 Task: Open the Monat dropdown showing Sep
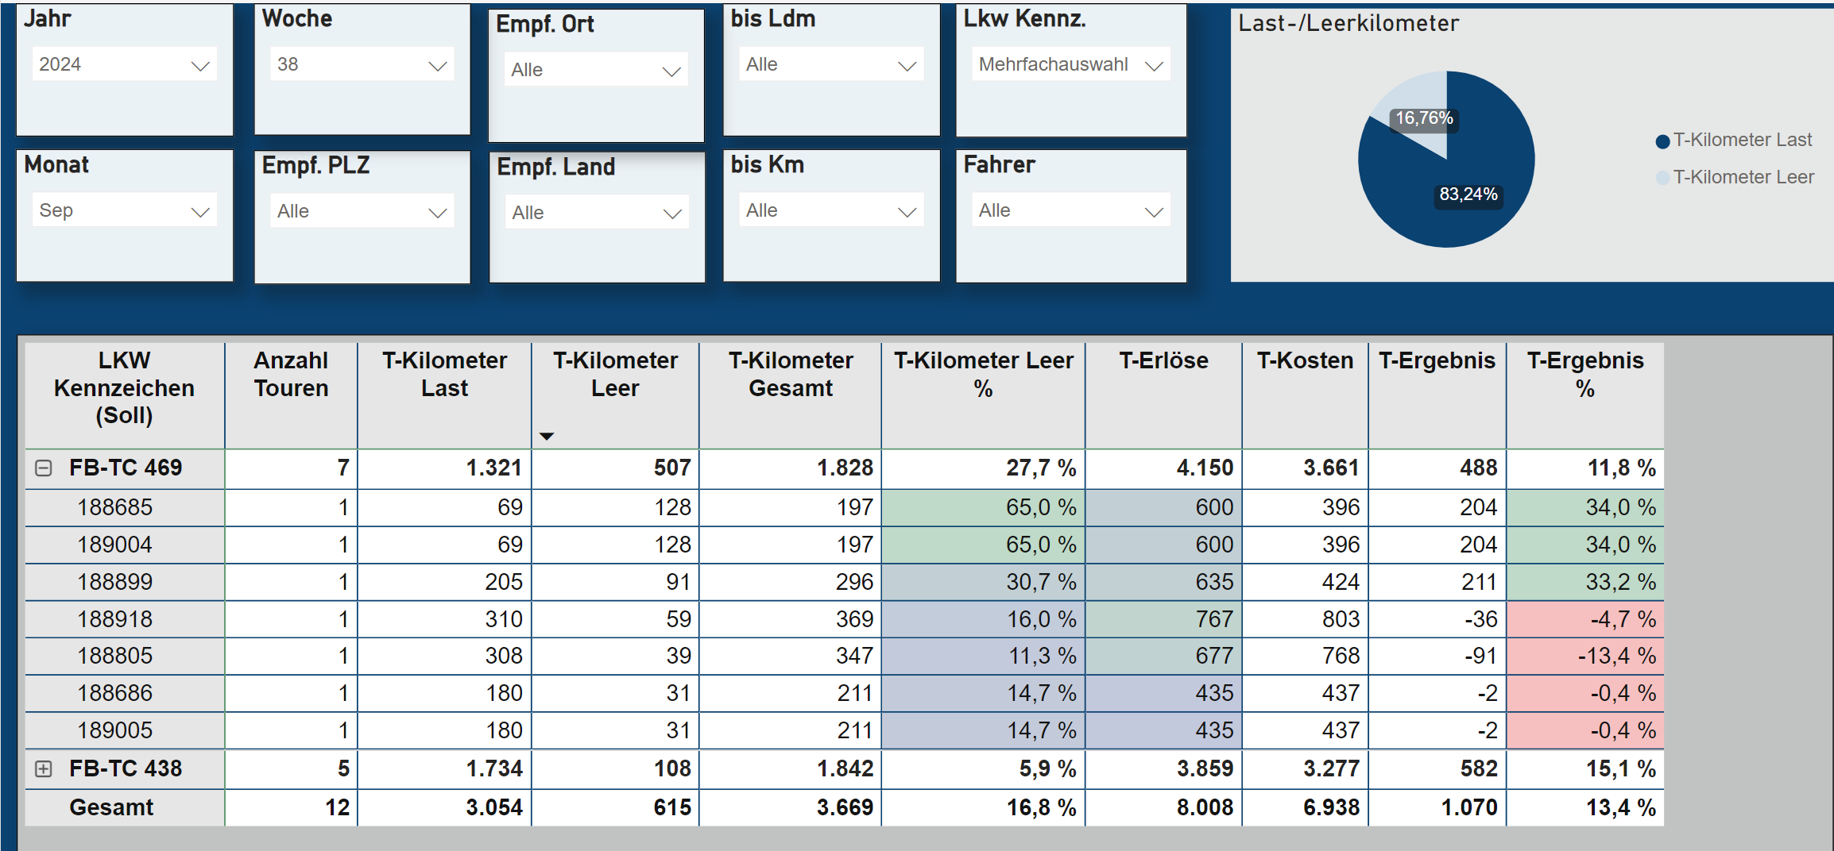pyautogui.click(x=124, y=211)
